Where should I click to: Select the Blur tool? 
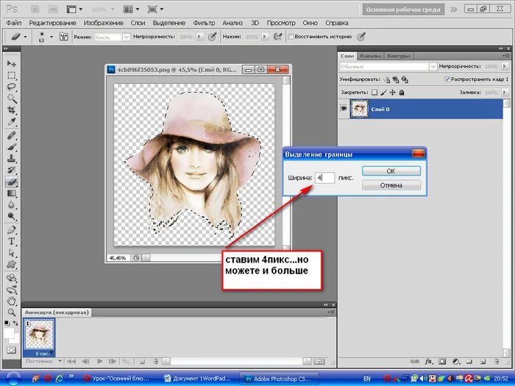12,205
